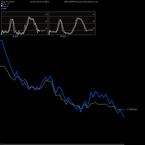145x145 pixels.
Task: Click the 'OBV' legend text
Action: [x=5, y=9]
